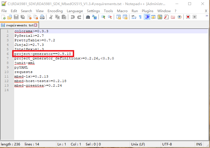Click the project_generator_definitions line

pos(64,58)
